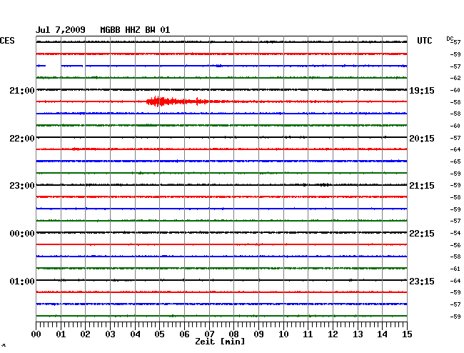The height and width of the screenshot is (353, 464).
Task: Click the x-axis minute label "02"
Action: (85, 334)
